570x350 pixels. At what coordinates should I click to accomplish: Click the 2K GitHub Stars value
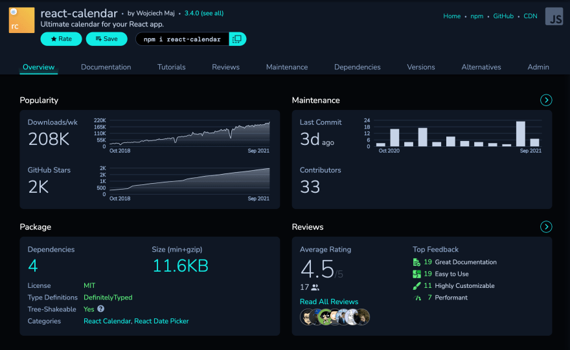[x=38, y=187]
